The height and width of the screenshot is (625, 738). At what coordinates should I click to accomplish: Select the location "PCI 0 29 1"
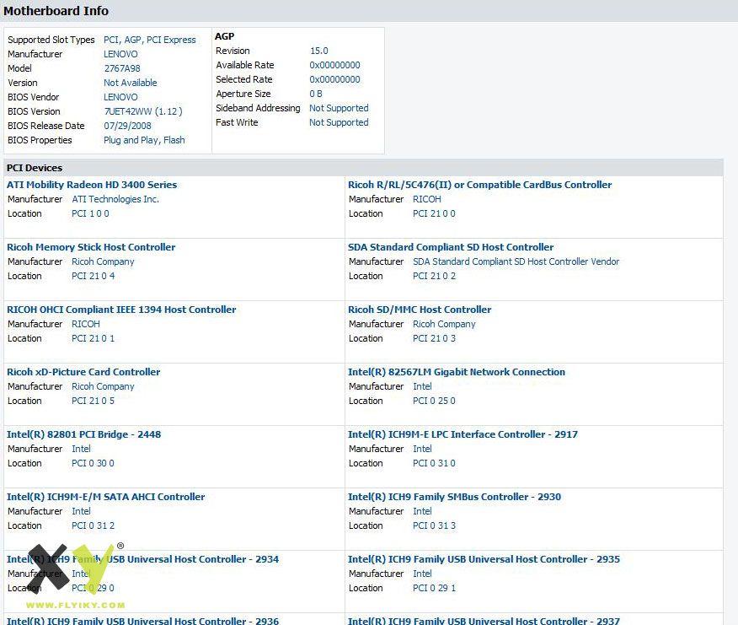point(434,588)
